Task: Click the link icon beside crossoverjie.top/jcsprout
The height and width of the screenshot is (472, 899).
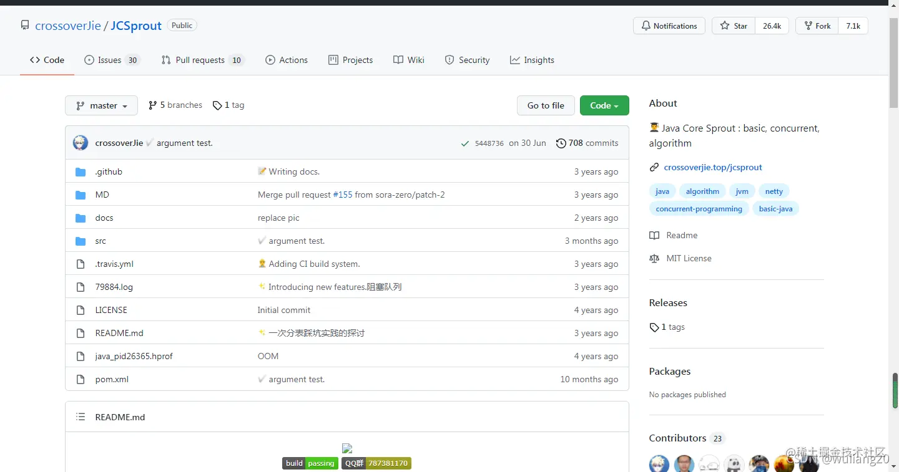Action: [654, 167]
